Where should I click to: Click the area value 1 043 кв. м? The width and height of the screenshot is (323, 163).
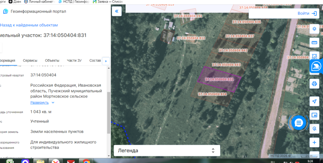point(41,112)
